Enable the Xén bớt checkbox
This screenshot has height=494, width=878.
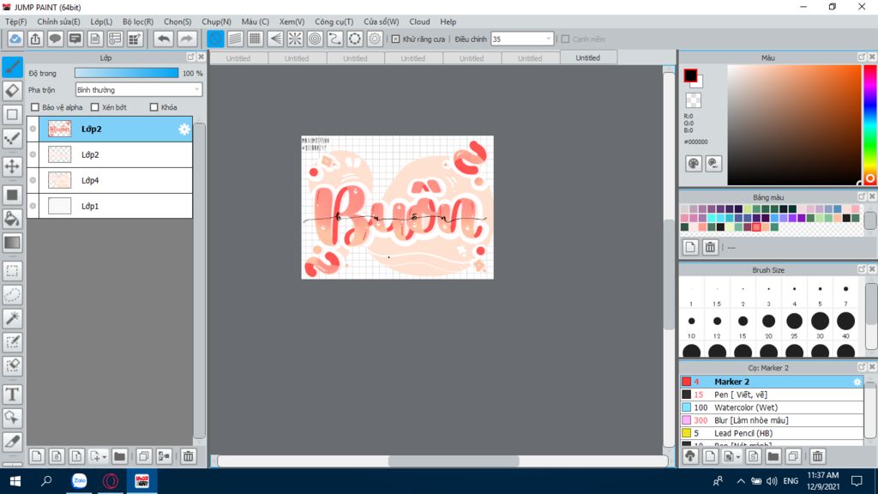click(x=94, y=107)
